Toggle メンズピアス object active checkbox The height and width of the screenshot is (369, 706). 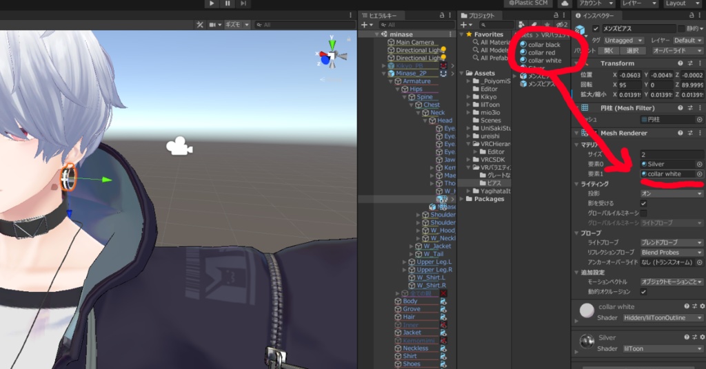(x=596, y=29)
